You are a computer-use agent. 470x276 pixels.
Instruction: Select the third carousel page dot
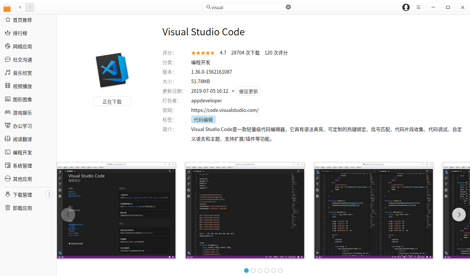[260, 270]
